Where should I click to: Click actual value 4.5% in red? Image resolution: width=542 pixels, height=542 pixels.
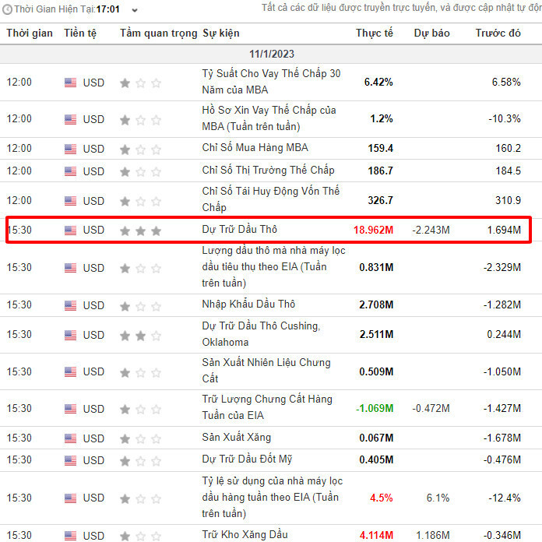click(382, 498)
